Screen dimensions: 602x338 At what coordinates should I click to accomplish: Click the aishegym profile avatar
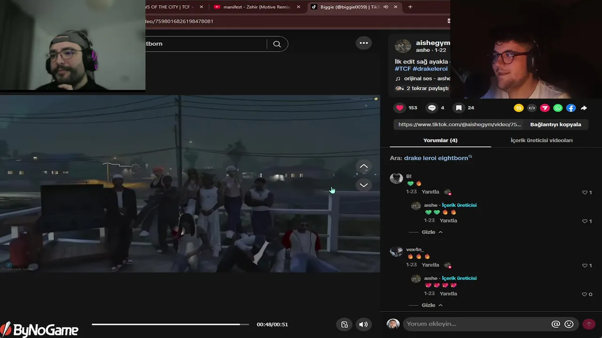(403, 46)
